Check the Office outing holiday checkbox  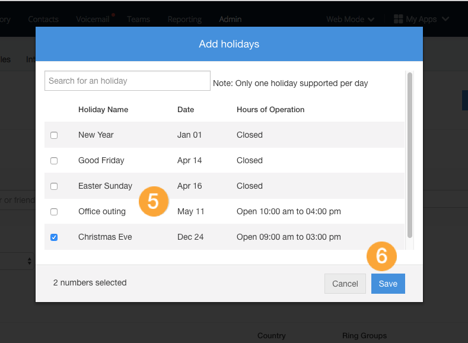coord(54,212)
